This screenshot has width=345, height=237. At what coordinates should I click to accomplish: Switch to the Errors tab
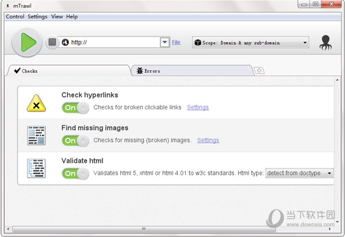tap(192, 71)
